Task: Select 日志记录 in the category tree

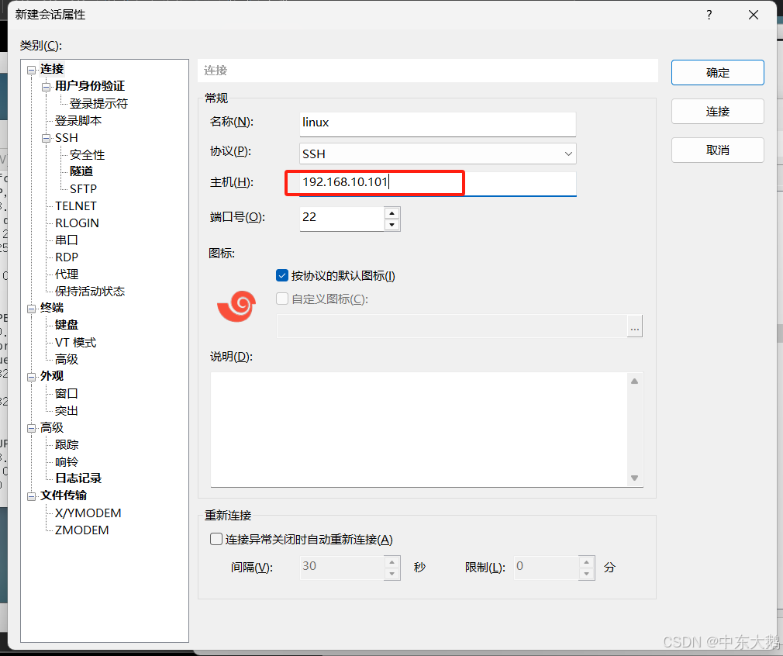Action: (x=78, y=478)
